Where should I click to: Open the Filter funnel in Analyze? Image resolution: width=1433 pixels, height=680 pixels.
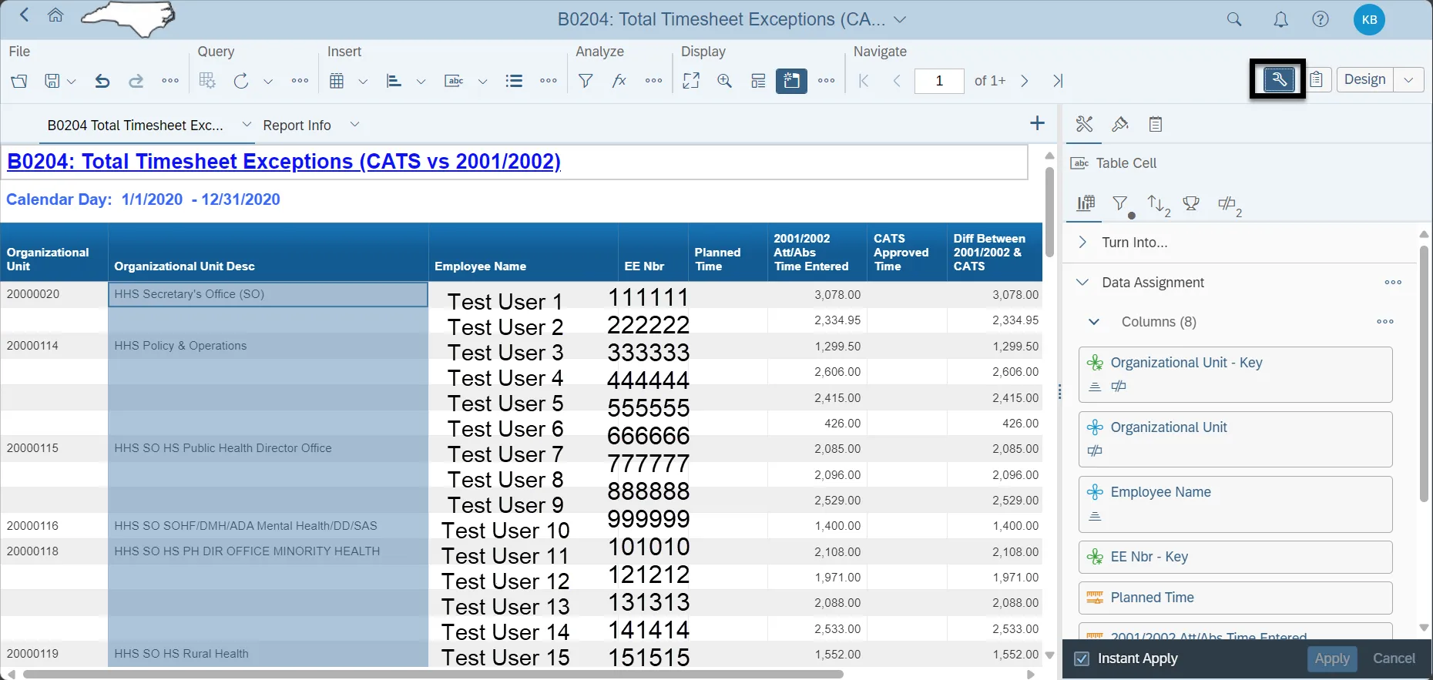[586, 81]
